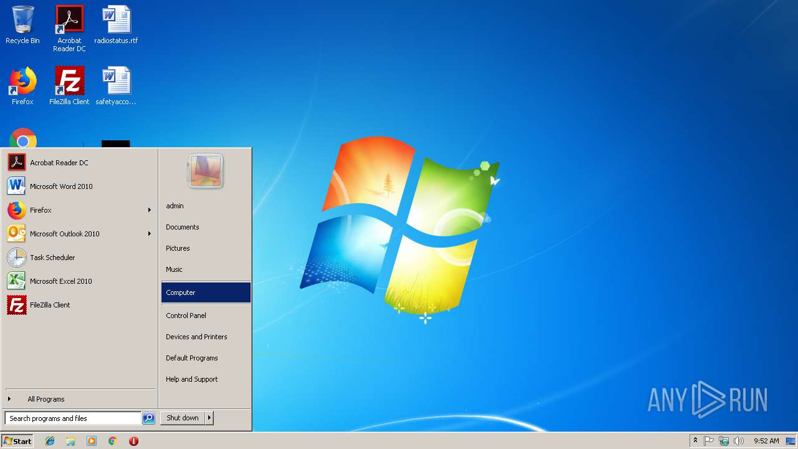Open shutdown options arrow menu
Image resolution: width=798 pixels, height=449 pixels.
coord(209,418)
